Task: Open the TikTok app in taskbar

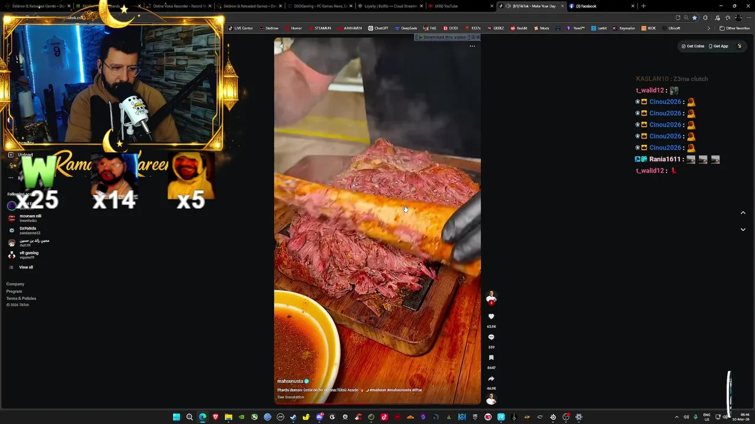Action: 384,417
